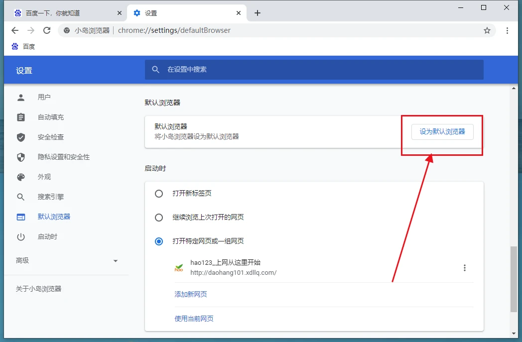This screenshot has height=342, width=522.
Task: Click the magnifier icon in settings search
Action: coord(155,70)
